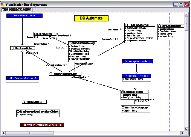Click the icon on TdbmTaskCategory header
Screen dimensions: 191x137
point(123,107)
